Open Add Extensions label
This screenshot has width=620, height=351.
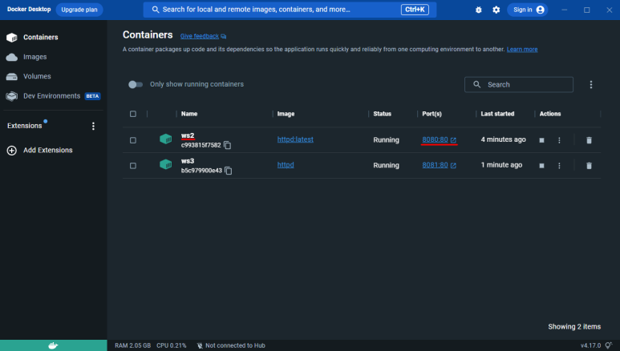pyautogui.click(x=48, y=150)
